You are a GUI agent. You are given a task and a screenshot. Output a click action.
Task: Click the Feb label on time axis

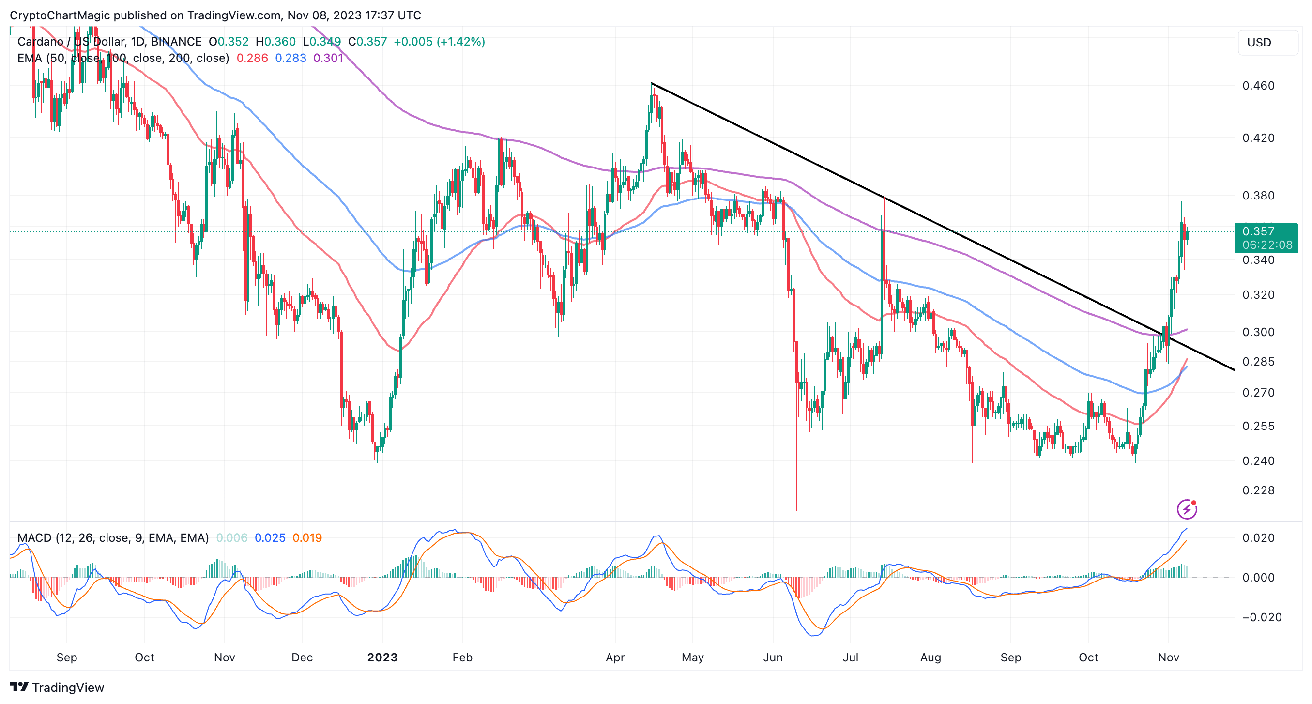pyautogui.click(x=462, y=657)
